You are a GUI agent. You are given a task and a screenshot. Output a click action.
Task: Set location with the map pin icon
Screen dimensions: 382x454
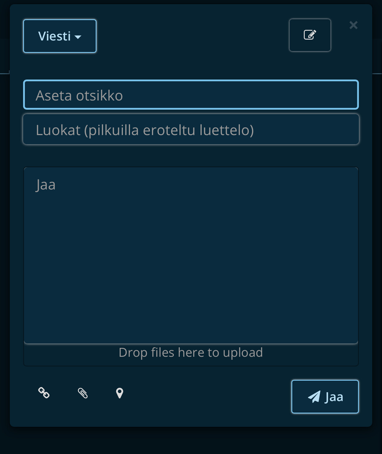point(119,393)
